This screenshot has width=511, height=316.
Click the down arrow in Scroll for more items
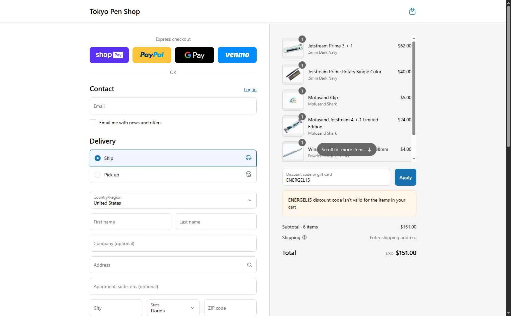click(x=370, y=150)
